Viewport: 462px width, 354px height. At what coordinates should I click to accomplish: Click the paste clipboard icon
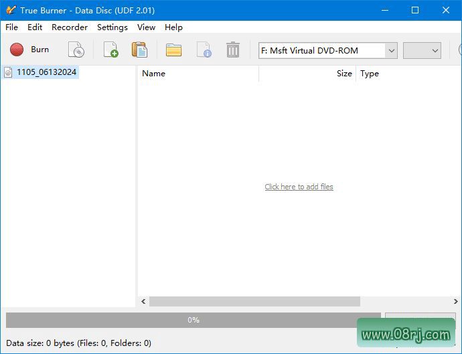[x=139, y=50]
